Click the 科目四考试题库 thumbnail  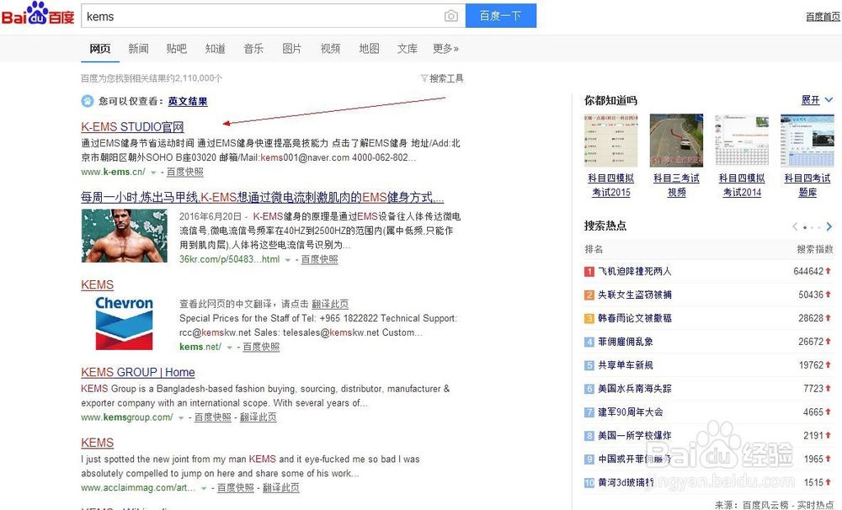pos(807,140)
